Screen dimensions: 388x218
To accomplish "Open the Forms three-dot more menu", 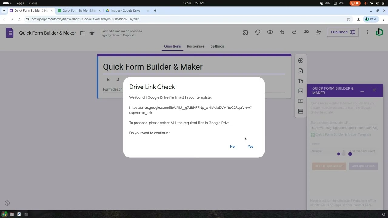I will click(367, 32).
